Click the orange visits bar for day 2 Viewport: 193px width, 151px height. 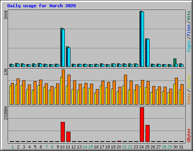[x=18, y=91]
